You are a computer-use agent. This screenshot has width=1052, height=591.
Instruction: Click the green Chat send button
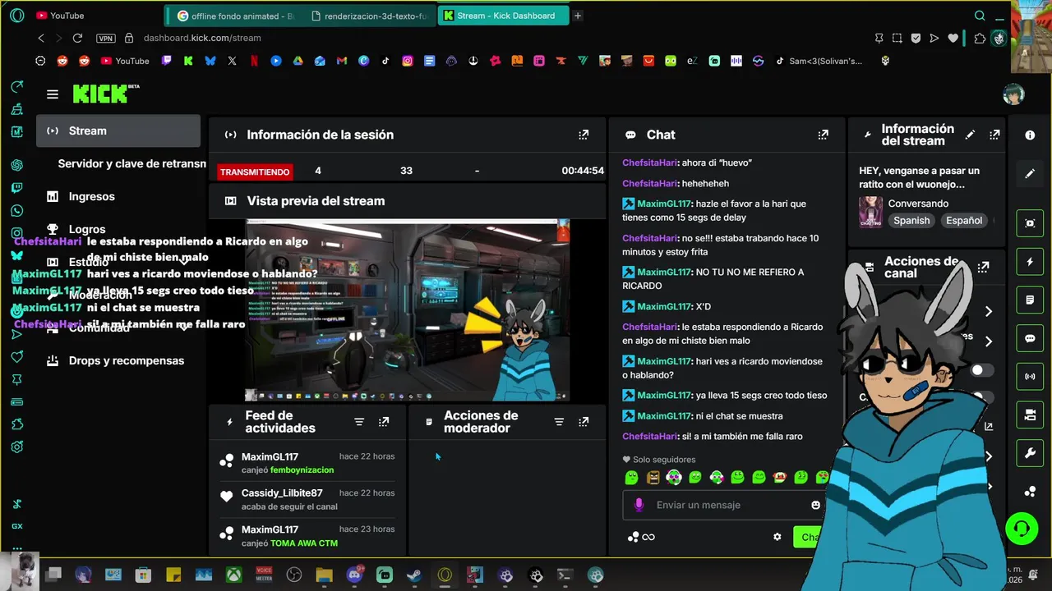(x=810, y=537)
